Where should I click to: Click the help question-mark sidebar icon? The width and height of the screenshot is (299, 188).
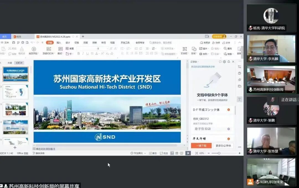[239, 73]
